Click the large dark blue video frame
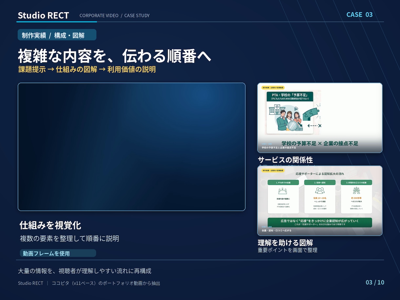The image size is (400, 300). (x=131, y=147)
